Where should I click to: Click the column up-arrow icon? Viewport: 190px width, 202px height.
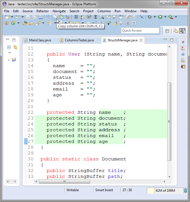click(121, 17)
